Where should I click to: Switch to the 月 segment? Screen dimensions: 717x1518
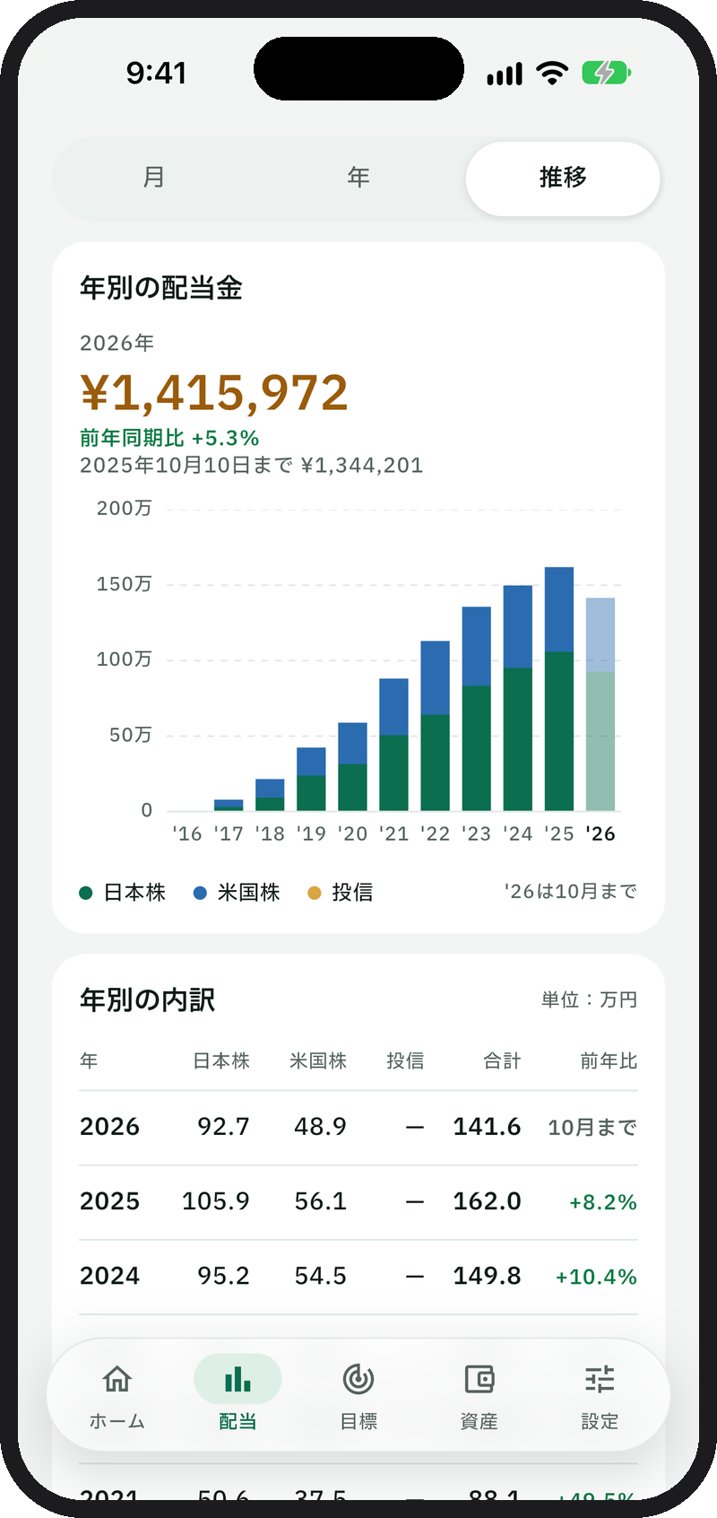coord(154,178)
